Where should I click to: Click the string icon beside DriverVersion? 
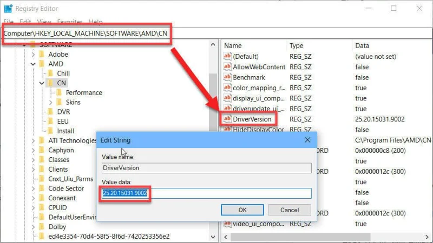click(227, 119)
